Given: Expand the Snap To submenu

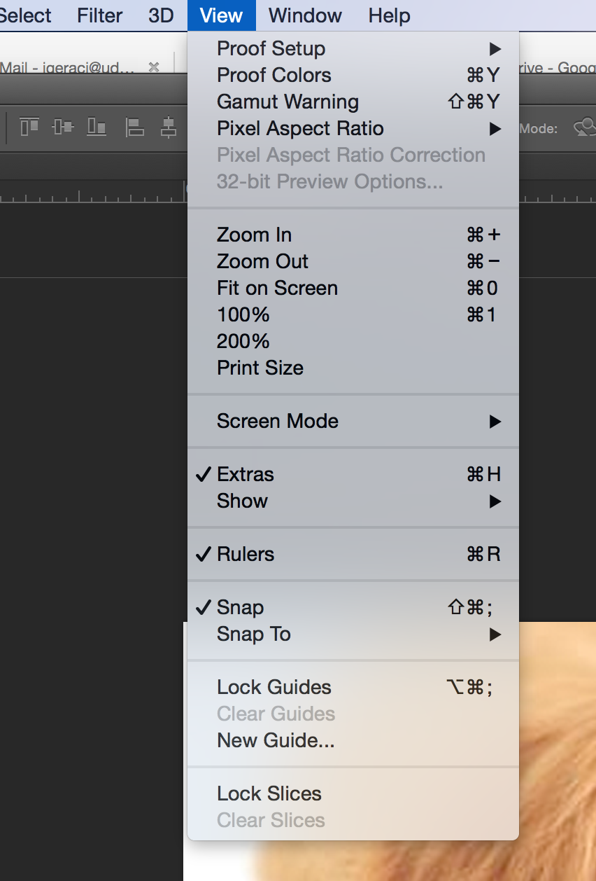Looking at the screenshot, I should [x=353, y=634].
